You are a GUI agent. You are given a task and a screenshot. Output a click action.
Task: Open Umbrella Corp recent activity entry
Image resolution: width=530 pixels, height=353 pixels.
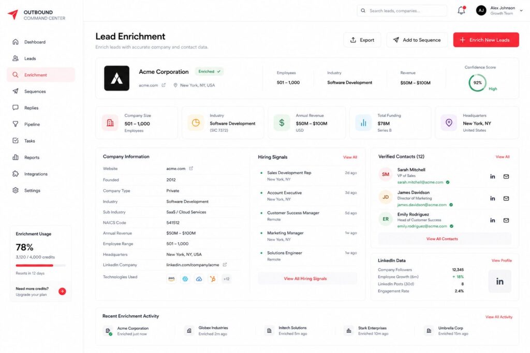click(448, 331)
